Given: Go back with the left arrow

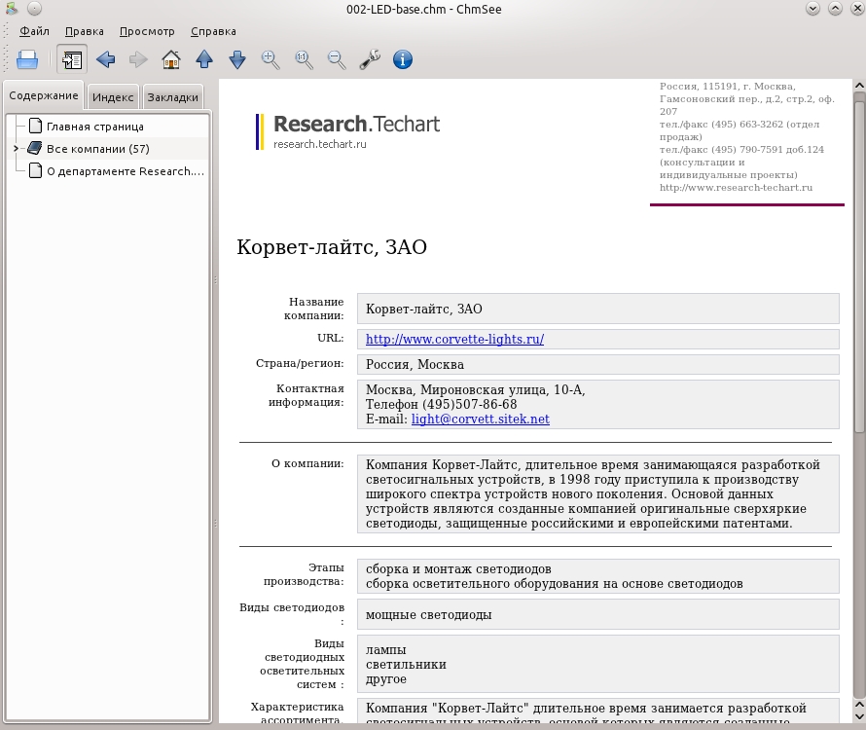Looking at the screenshot, I should tap(105, 59).
